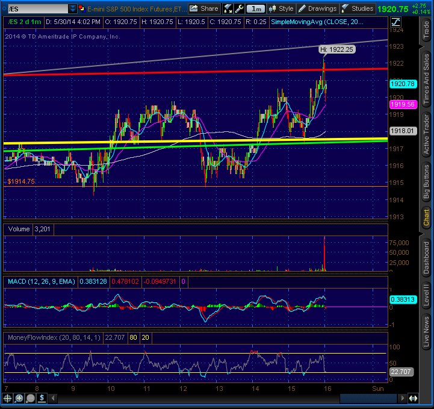Click the SimpleMovingAvg study label
Screen dimensions: 434x409
317,22
